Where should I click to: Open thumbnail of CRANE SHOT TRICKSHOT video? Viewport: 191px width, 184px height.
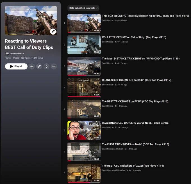(84, 88)
